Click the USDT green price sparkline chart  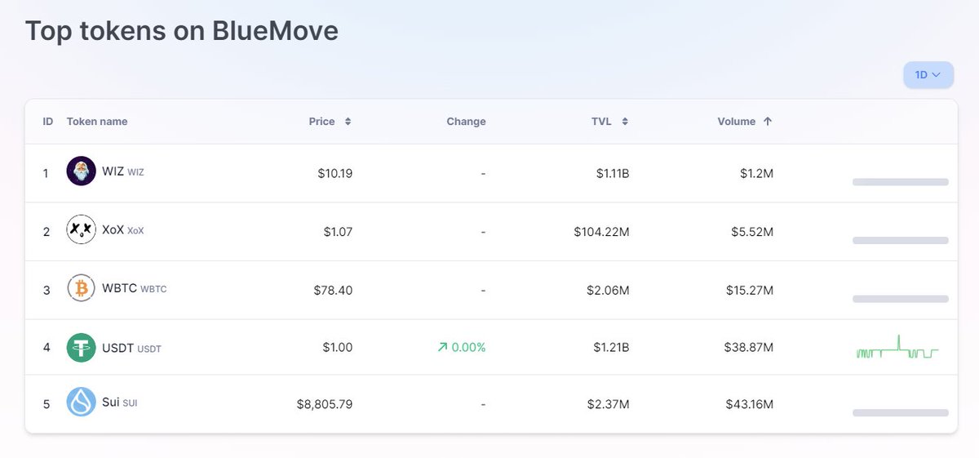[897, 347]
